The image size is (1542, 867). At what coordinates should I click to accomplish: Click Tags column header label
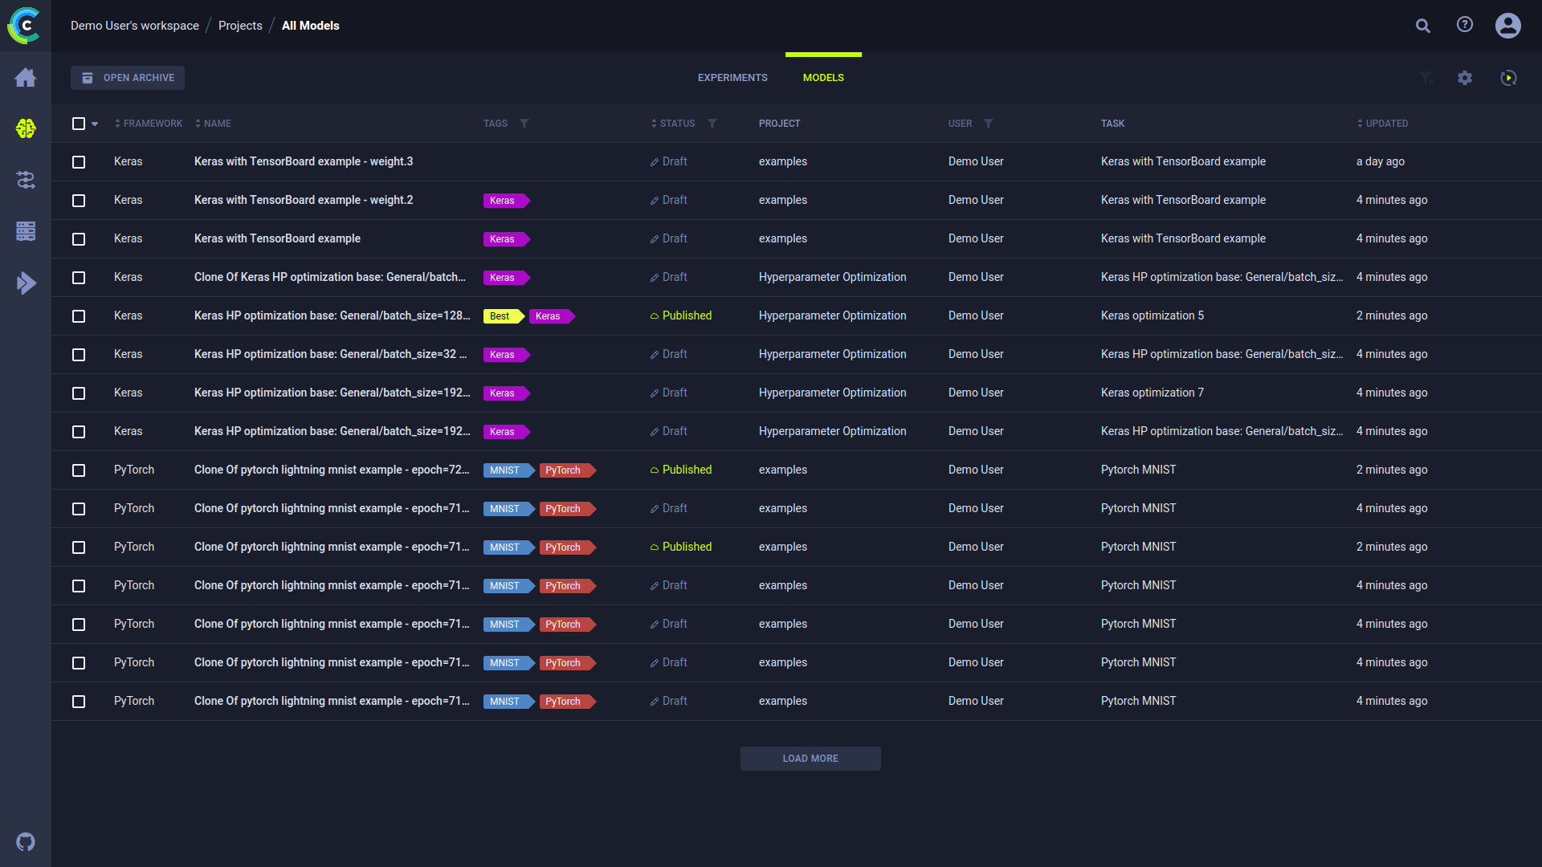(496, 124)
